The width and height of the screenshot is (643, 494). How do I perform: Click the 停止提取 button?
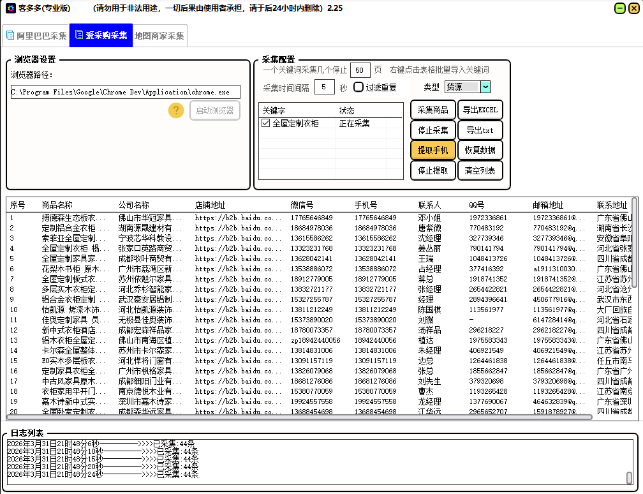[x=433, y=170]
